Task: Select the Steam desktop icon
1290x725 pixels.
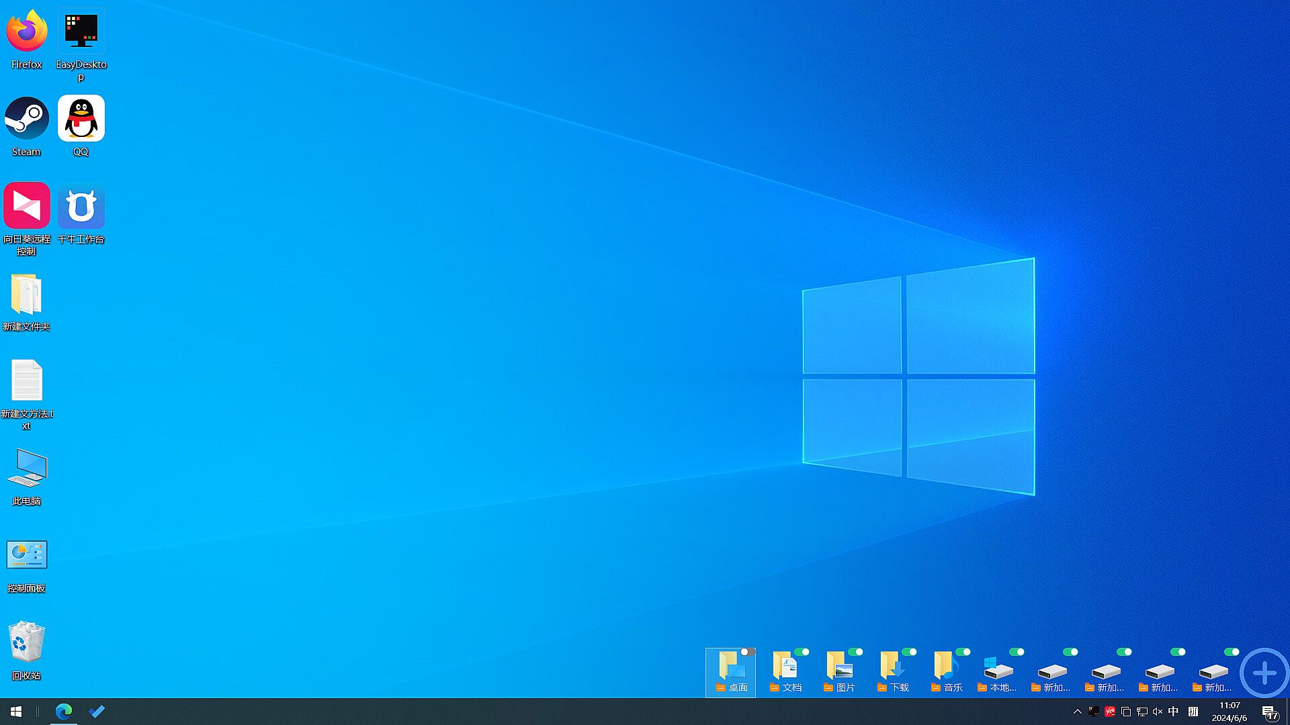Action: [27, 119]
